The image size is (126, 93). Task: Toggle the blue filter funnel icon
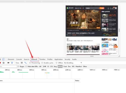12,63
